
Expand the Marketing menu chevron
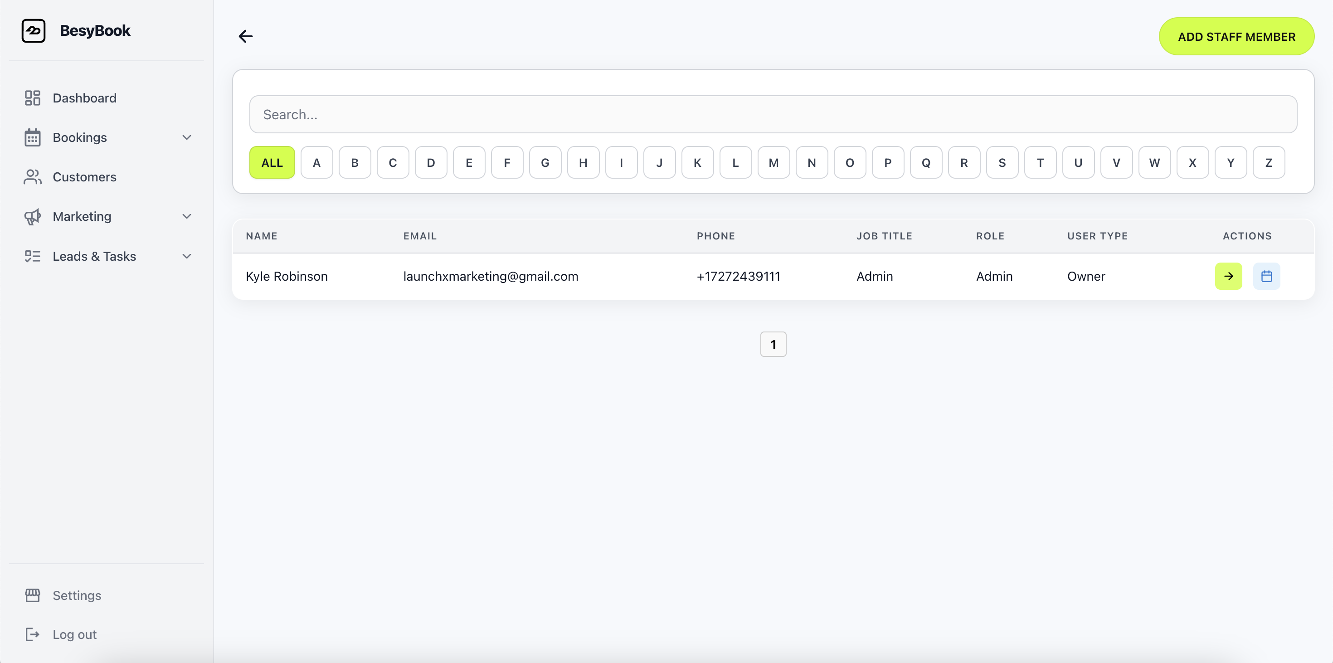pos(187,216)
